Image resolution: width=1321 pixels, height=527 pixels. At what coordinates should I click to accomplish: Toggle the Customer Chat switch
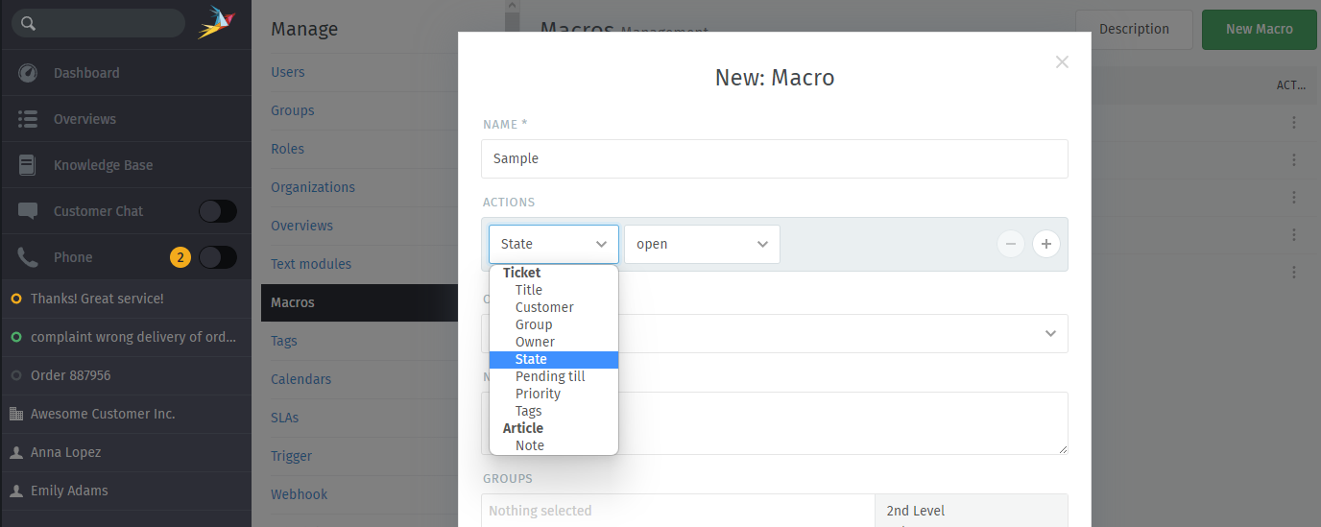point(217,211)
